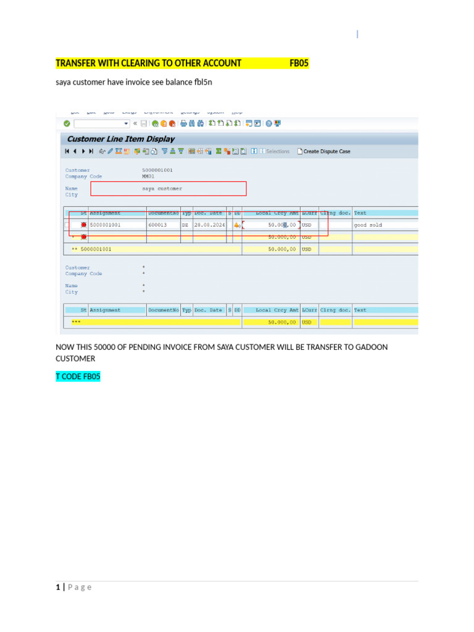This screenshot has height=632, width=474.
Task: Click grand total amount 50.000,00 in lower table
Action: 281,322
